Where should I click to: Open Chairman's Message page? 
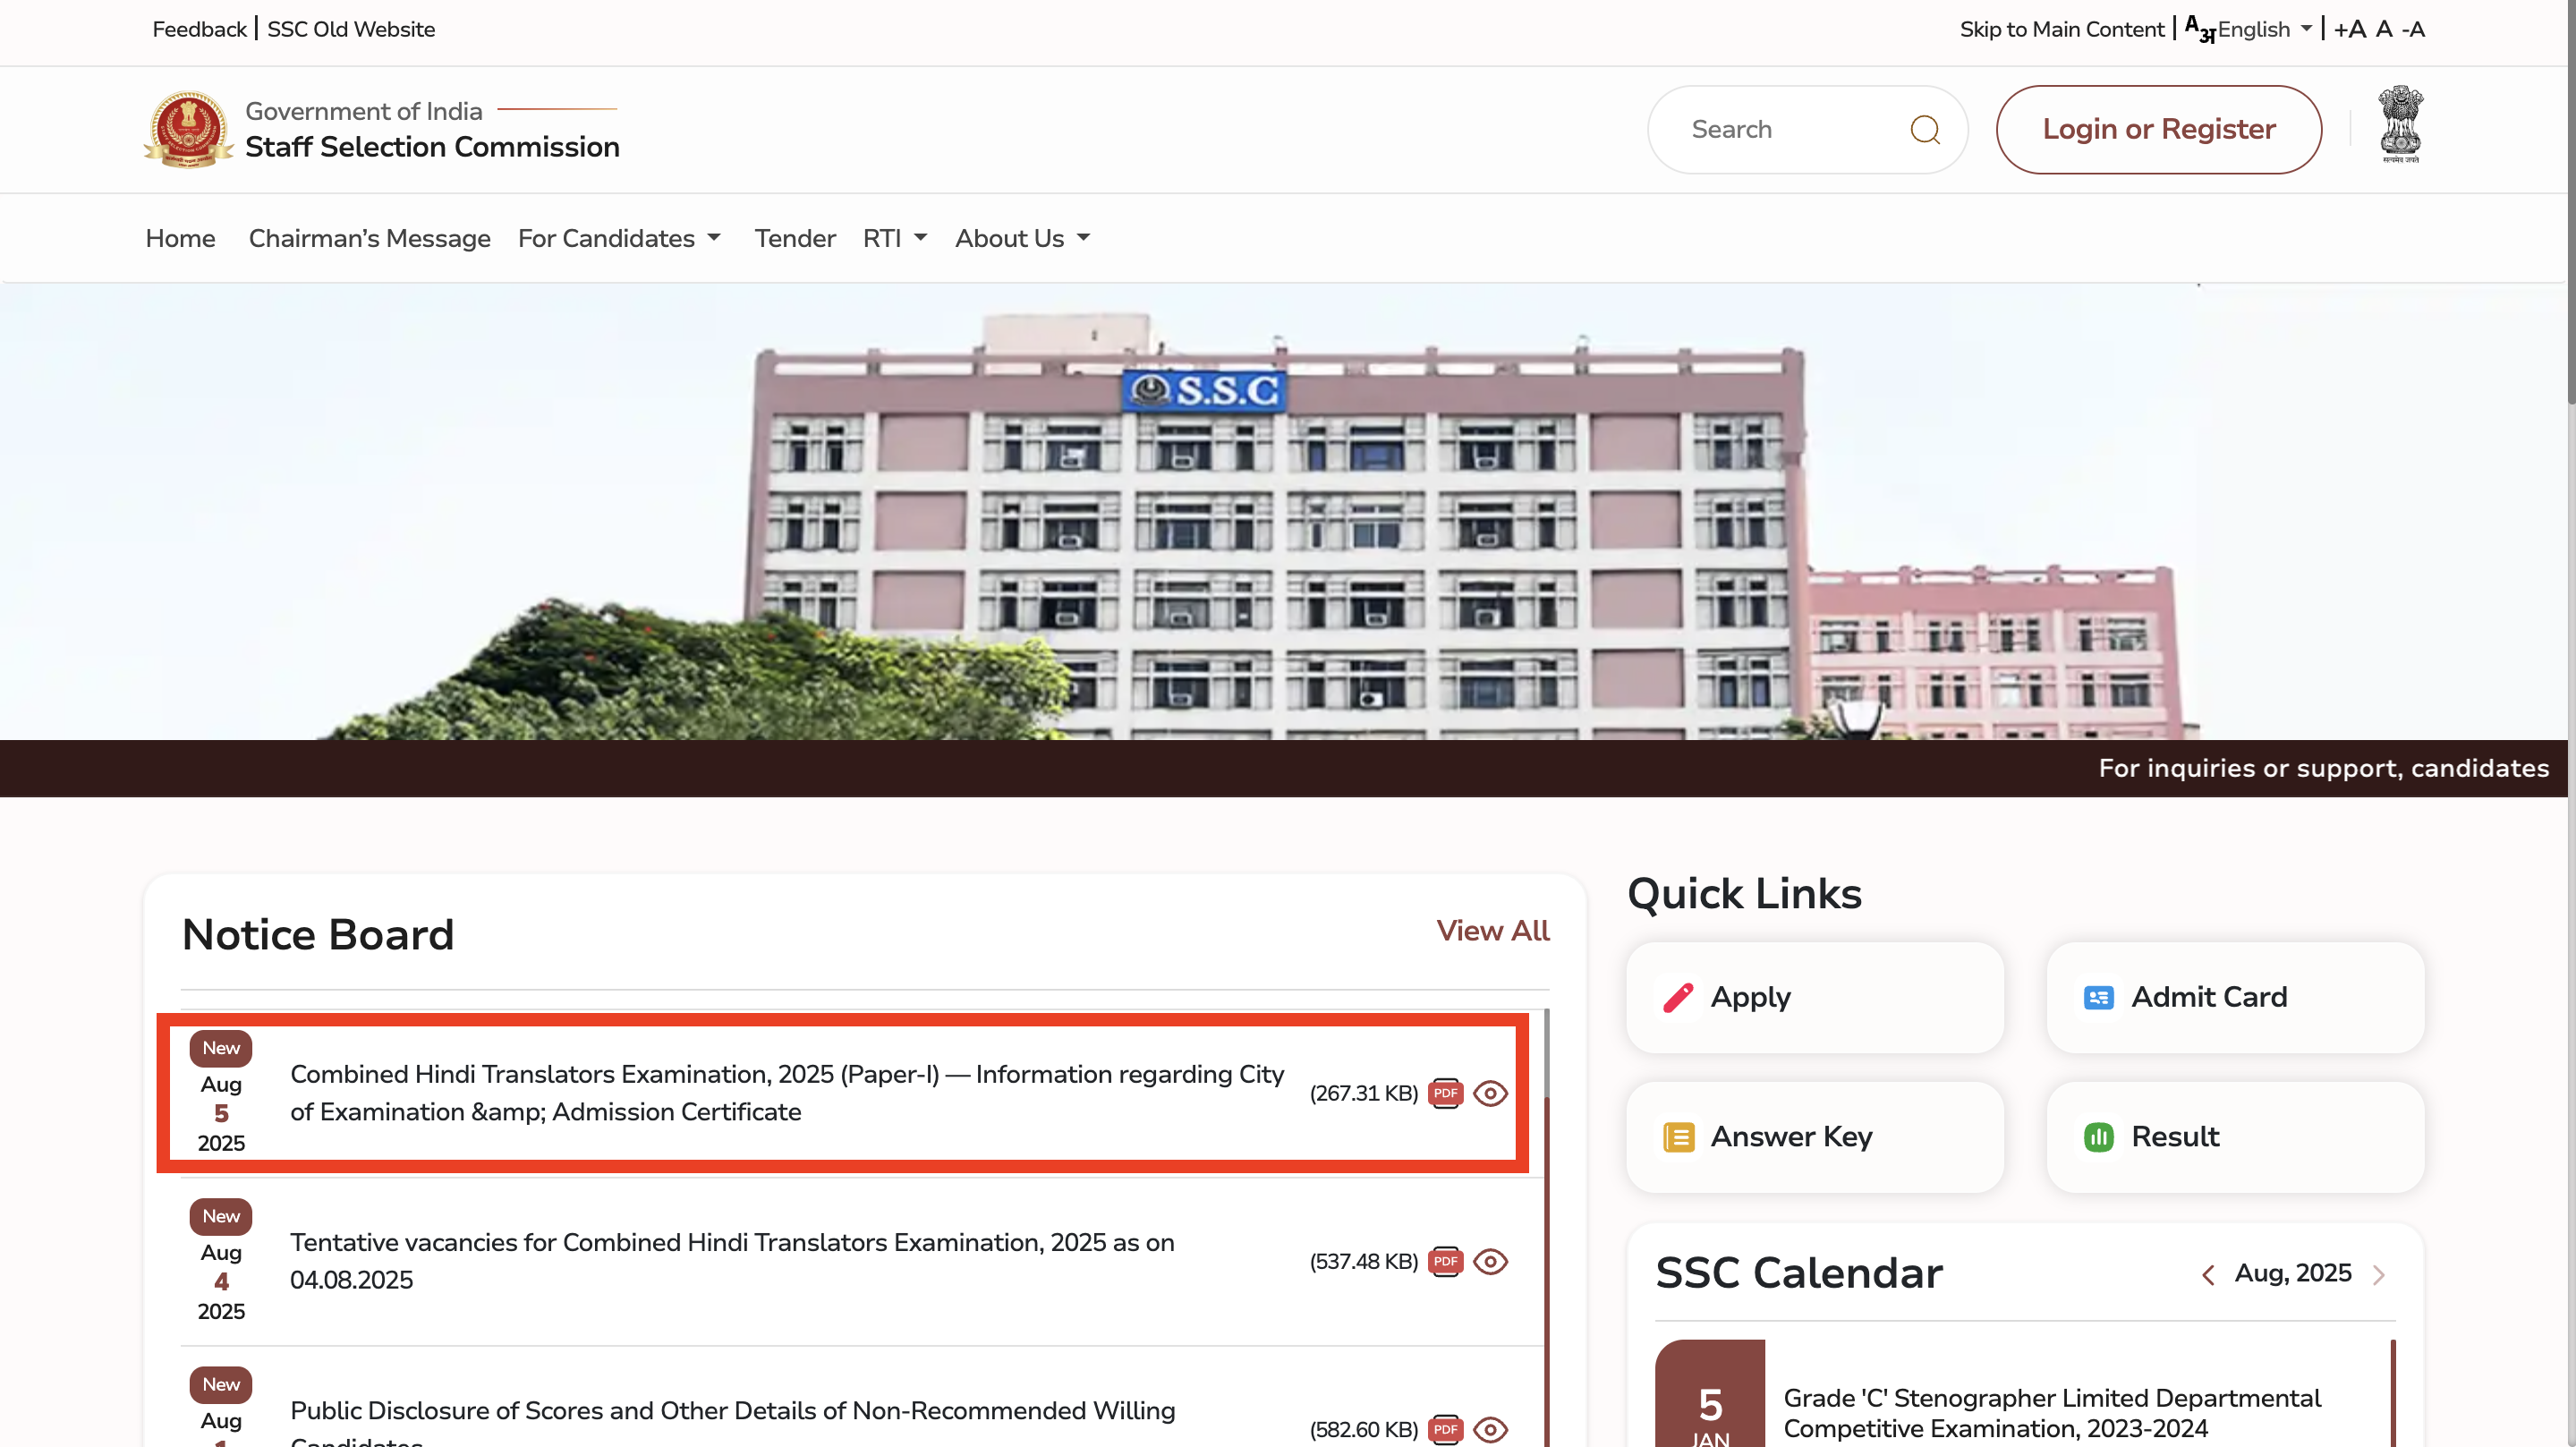tap(369, 238)
